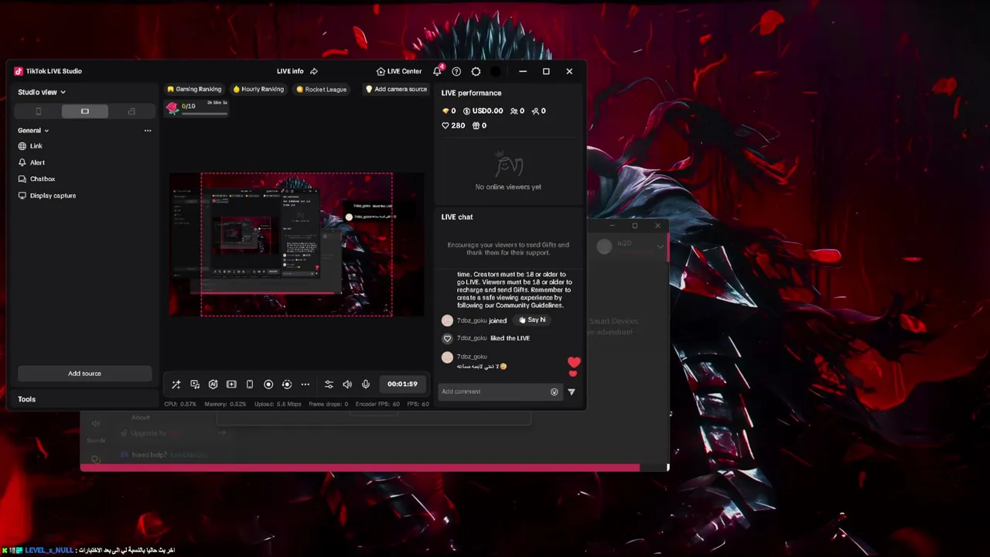Expand the Studio view dropdown

point(42,92)
